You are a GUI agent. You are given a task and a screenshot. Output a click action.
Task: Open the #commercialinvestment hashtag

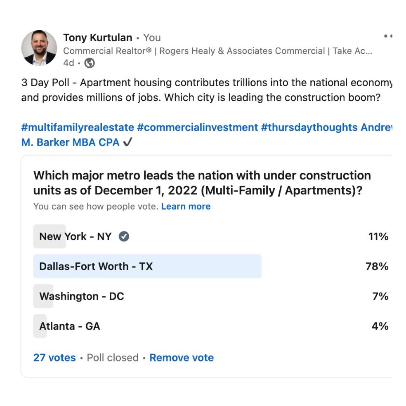coord(198,127)
